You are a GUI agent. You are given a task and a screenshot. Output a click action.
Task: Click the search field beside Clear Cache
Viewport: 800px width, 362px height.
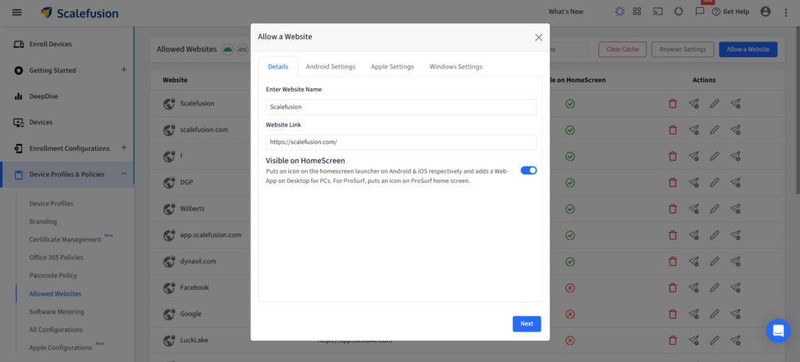(569, 49)
